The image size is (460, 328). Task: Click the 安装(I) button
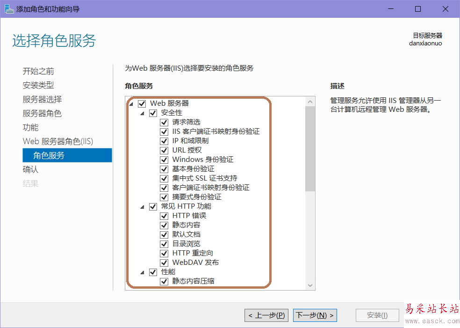click(x=377, y=315)
